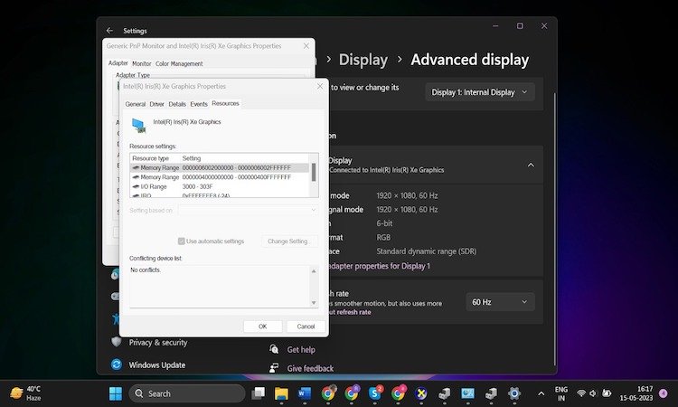678x407 pixels.
Task: Select Memory Range 000004000000000 row
Action: 220,177
